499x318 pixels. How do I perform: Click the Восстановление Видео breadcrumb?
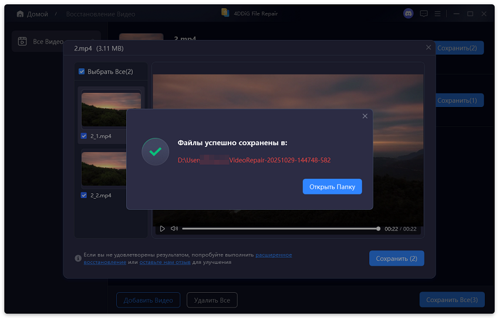pyautogui.click(x=100, y=14)
